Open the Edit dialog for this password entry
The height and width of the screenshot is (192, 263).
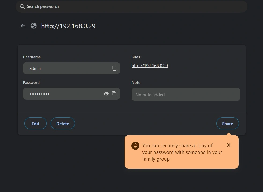pyautogui.click(x=35, y=124)
